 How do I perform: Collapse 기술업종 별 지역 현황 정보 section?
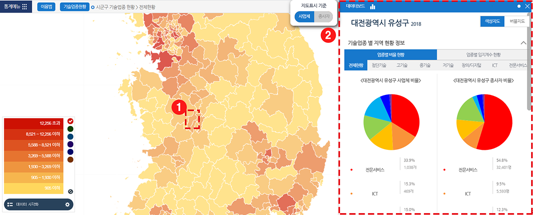click(524, 43)
